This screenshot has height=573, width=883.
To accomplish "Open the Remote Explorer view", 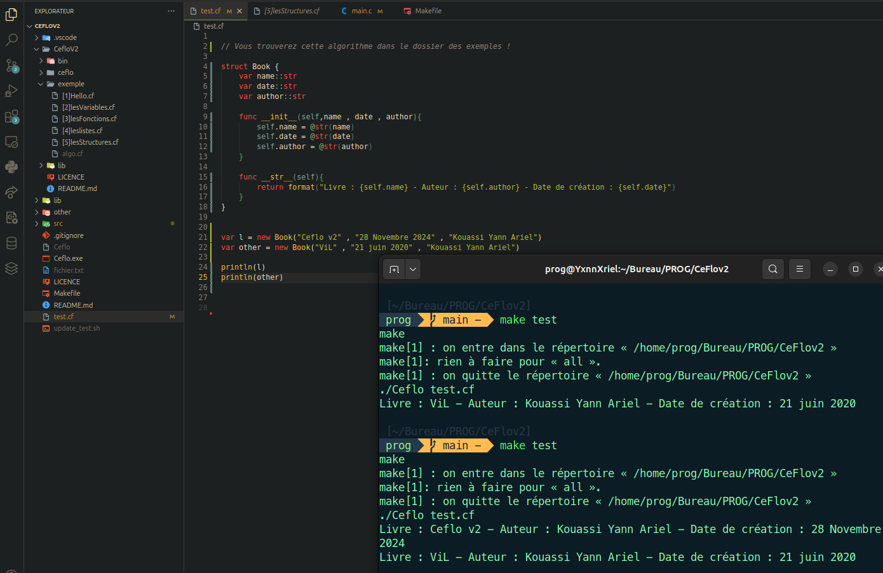I will pyautogui.click(x=11, y=142).
